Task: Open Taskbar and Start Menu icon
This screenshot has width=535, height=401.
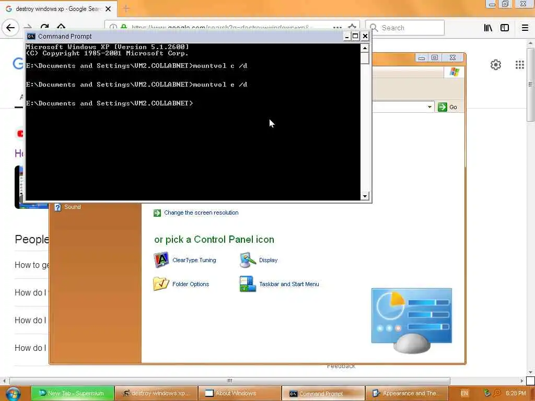Action: tap(280, 284)
